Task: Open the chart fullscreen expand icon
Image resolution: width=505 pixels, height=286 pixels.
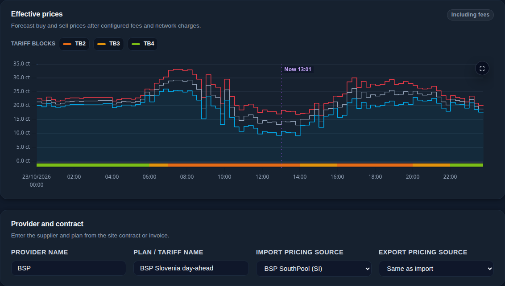Action: click(482, 69)
